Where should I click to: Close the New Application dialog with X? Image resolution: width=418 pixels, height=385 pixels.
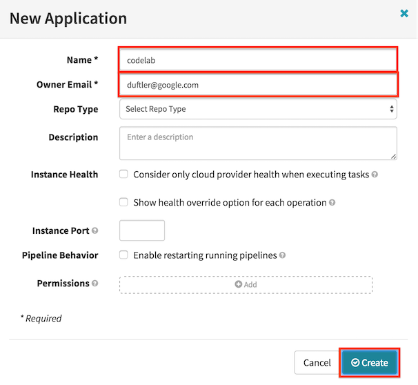[404, 13]
